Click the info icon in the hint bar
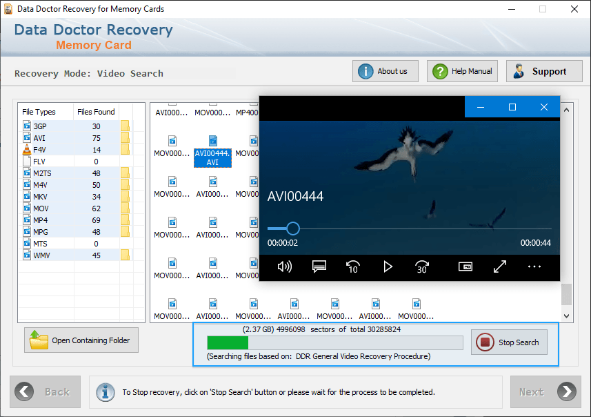The image size is (591, 417). point(106,392)
